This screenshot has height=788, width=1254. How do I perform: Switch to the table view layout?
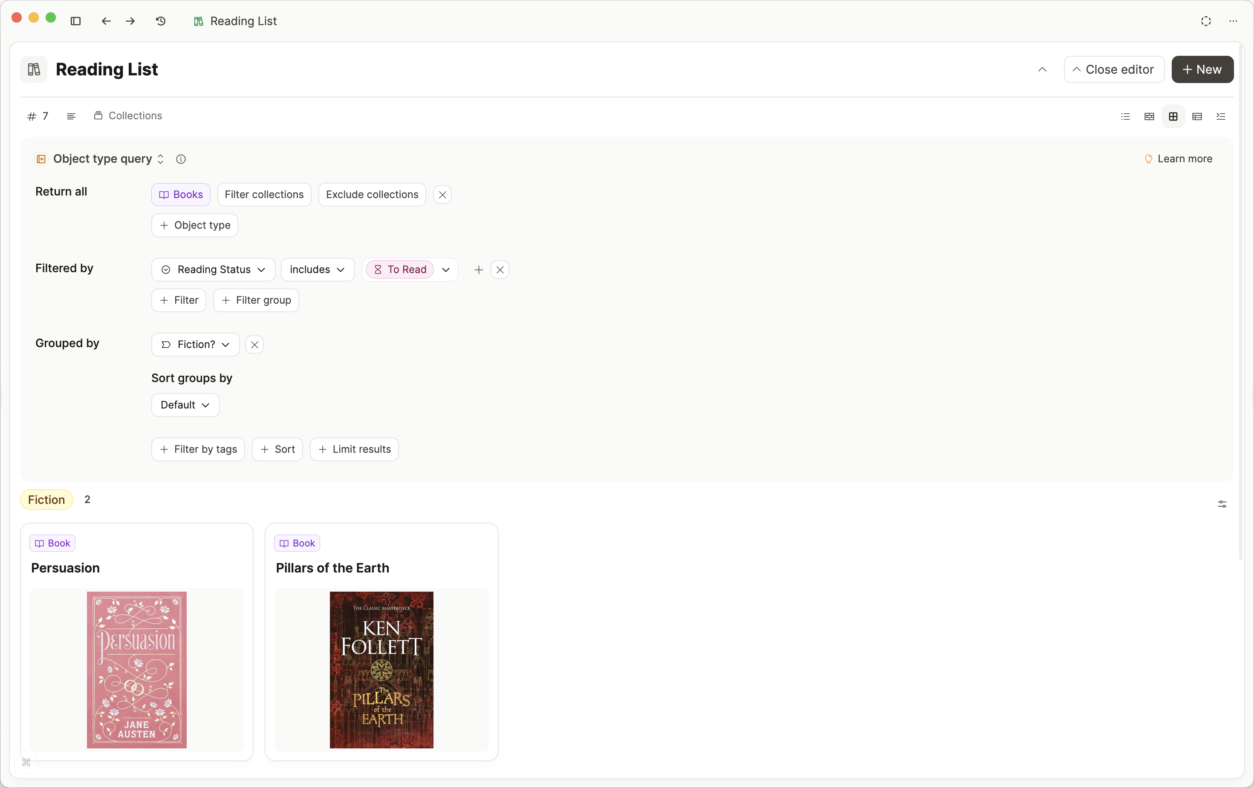click(x=1197, y=116)
